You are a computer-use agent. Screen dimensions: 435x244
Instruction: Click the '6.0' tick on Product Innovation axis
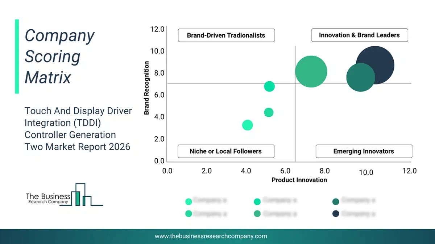285,171
